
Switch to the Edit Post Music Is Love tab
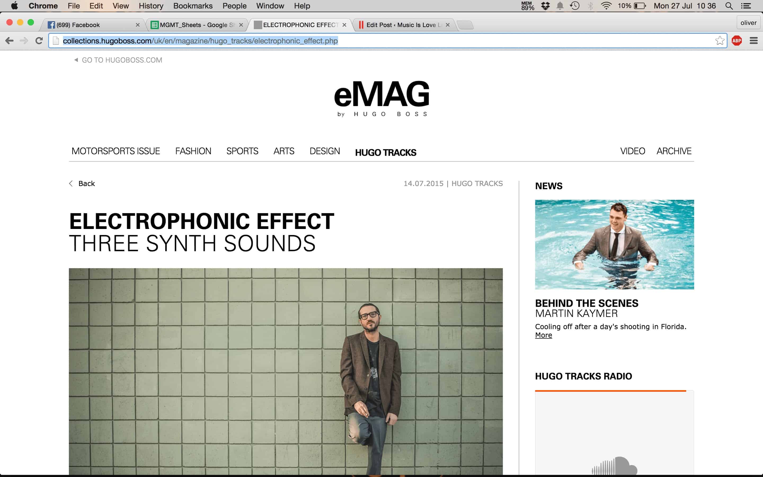[x=403, y=25]
